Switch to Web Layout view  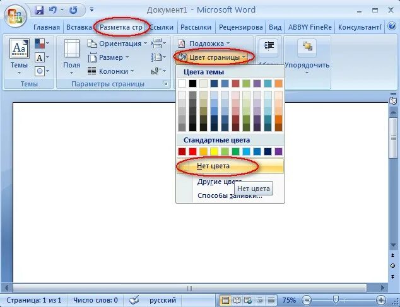coord(248,300)
